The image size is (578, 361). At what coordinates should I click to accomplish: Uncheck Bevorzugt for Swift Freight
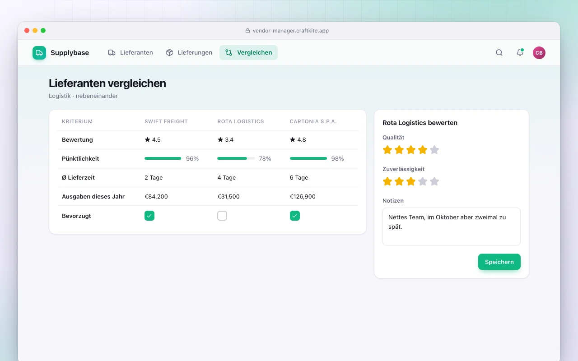tap(149, 216)
